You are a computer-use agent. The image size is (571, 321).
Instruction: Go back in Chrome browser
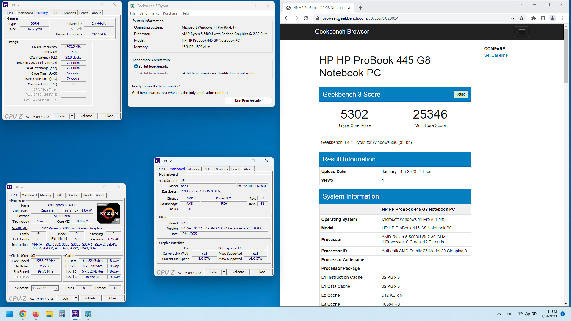[x=286, y=18]
